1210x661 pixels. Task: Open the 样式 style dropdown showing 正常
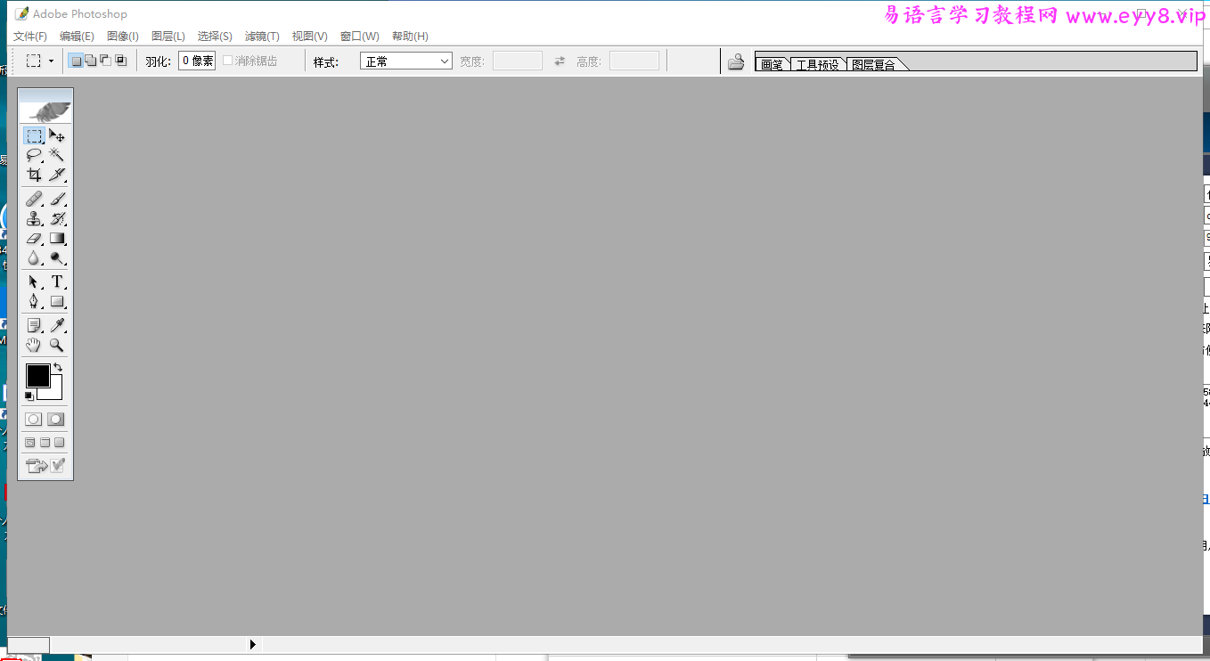pos(405,61)
